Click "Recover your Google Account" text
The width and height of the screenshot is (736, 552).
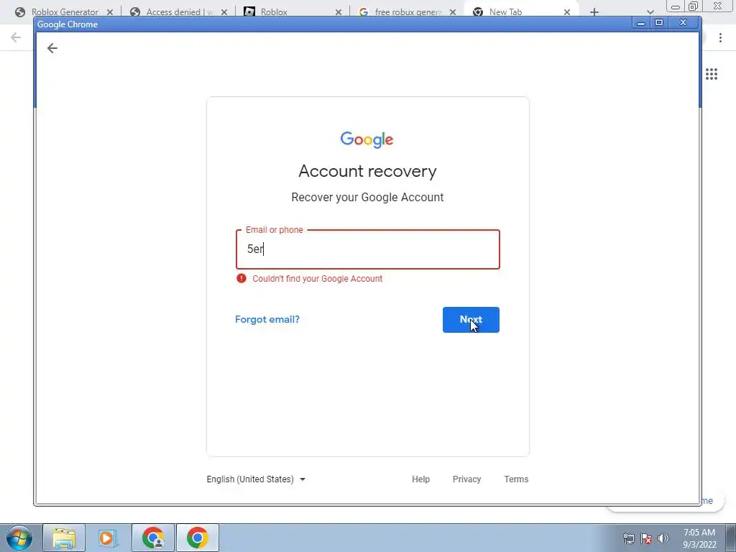(367, 197)
